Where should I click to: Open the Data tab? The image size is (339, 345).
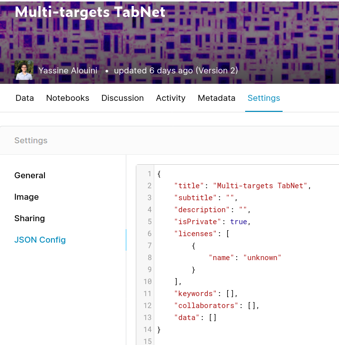24,98
